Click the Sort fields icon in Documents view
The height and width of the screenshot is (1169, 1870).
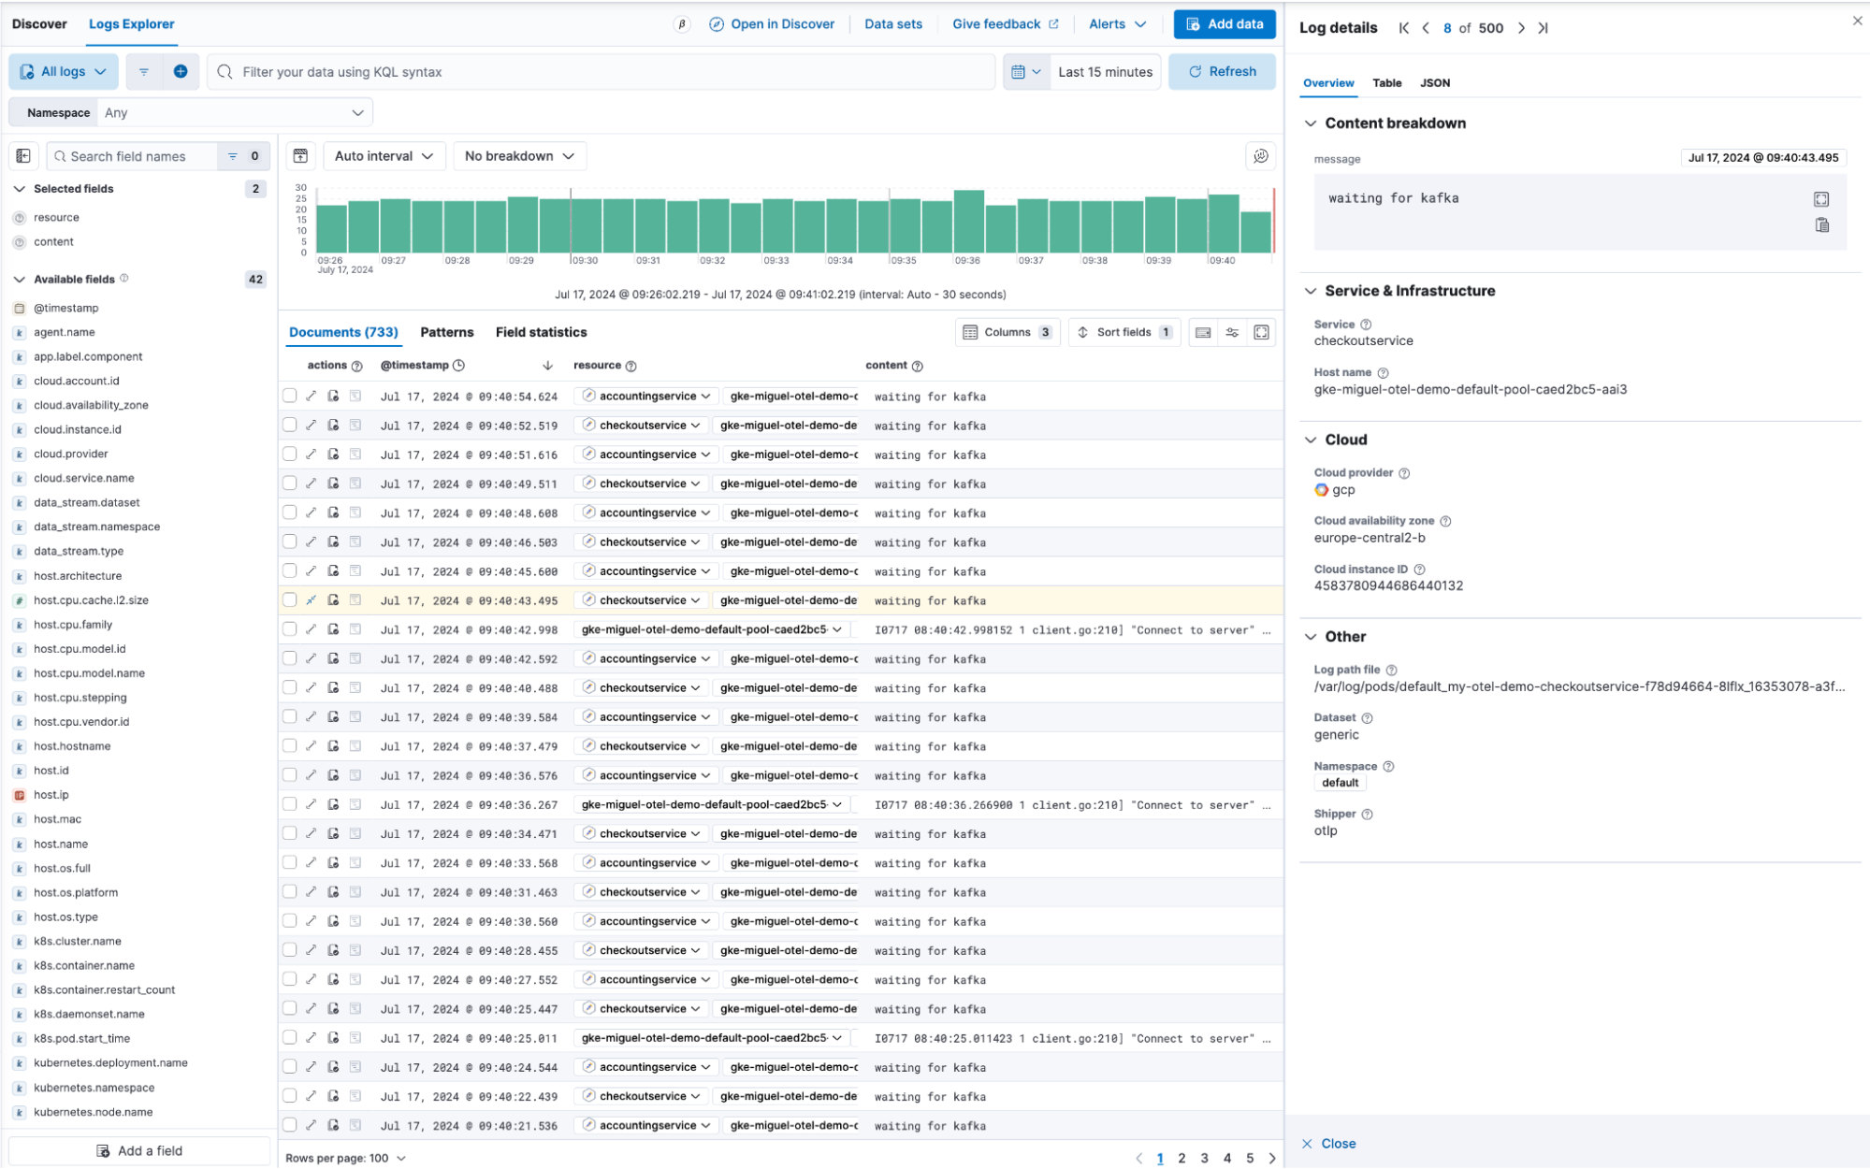point(1123,333)
